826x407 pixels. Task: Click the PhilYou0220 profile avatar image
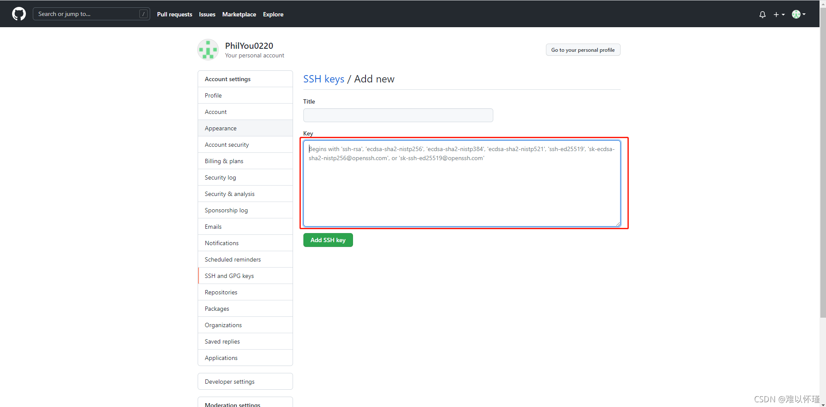pos(208,50)
